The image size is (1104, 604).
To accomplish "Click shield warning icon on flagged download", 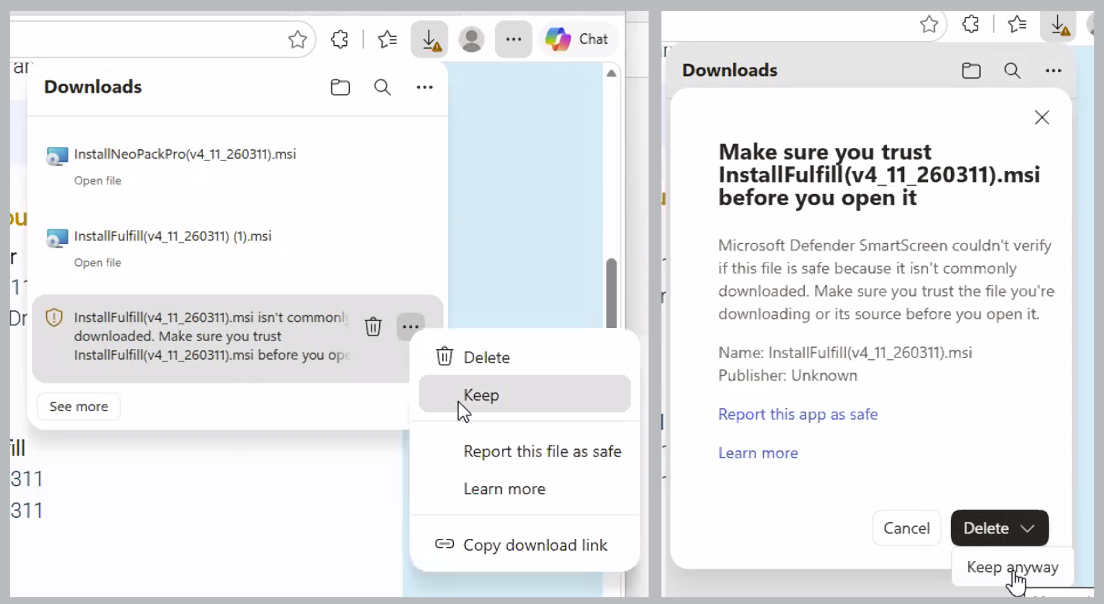I will [54, 318].
